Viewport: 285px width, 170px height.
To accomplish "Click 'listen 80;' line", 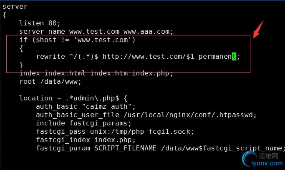I will 40,23.
